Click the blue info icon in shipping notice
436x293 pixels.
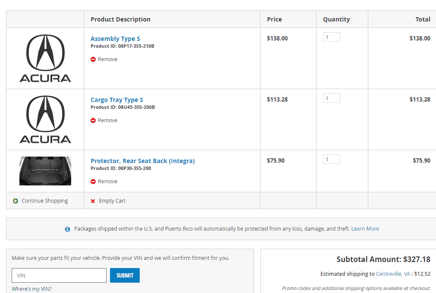67,229
